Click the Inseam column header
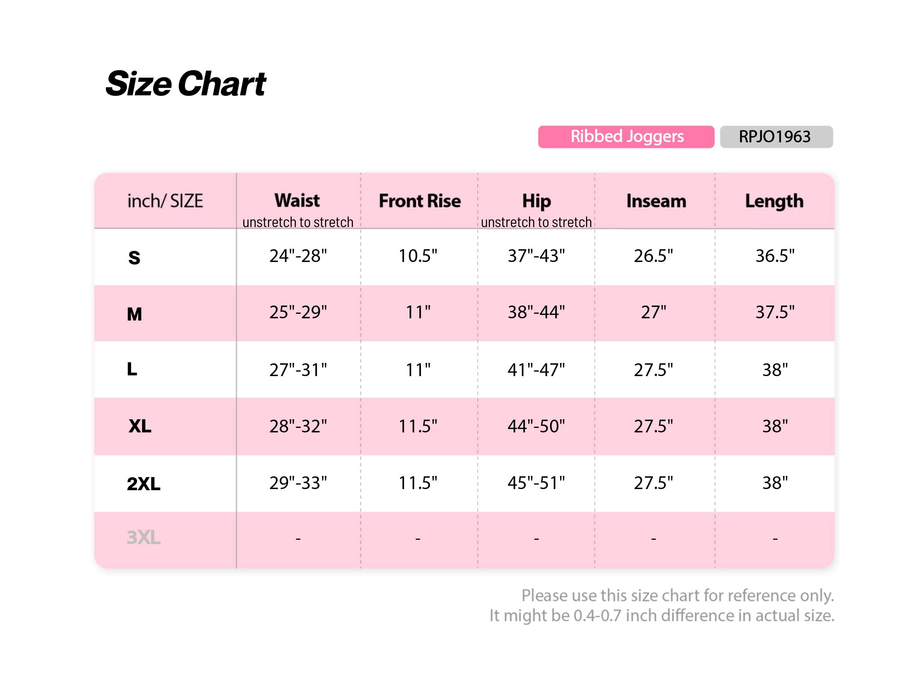Image resolution: width=901 pixels, height=676 pixels. 656,201
